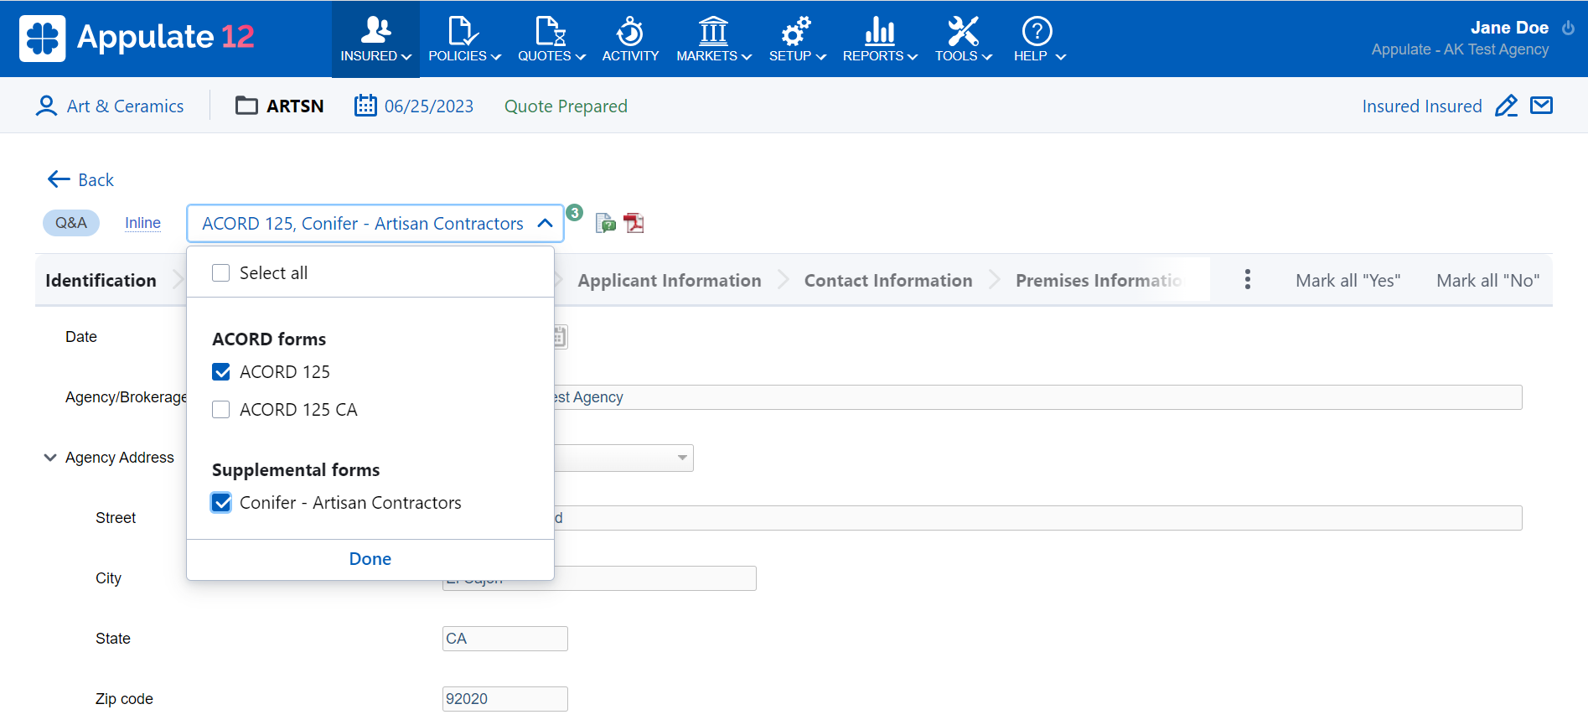This screenshot has height=725, width=1588.
Task: Open Art & Ceramics insured link
Action: click(x=125, y=106)
